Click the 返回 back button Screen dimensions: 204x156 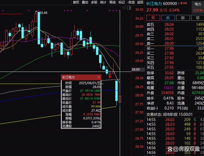(x=140, y=2)
